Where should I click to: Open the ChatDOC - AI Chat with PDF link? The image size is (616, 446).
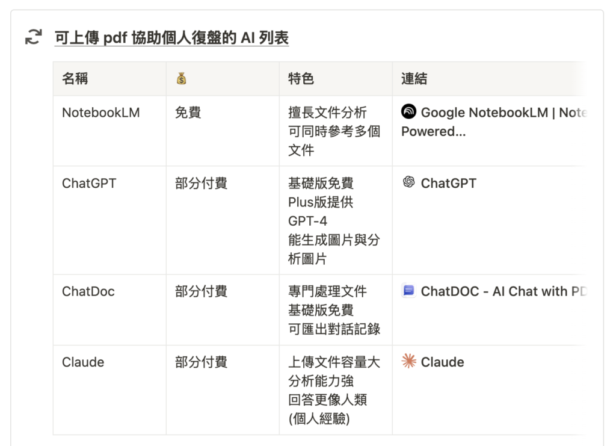coord(504,291)
